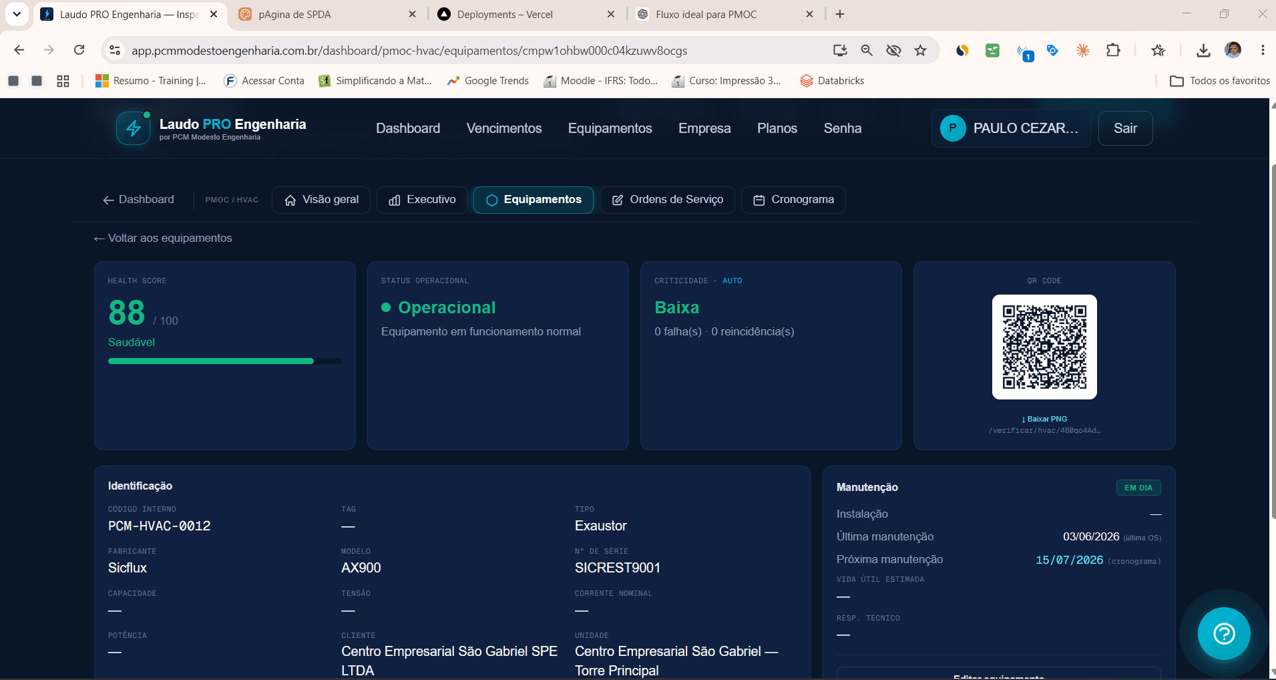Click the serial number SICREST9001

pos(618,568)
